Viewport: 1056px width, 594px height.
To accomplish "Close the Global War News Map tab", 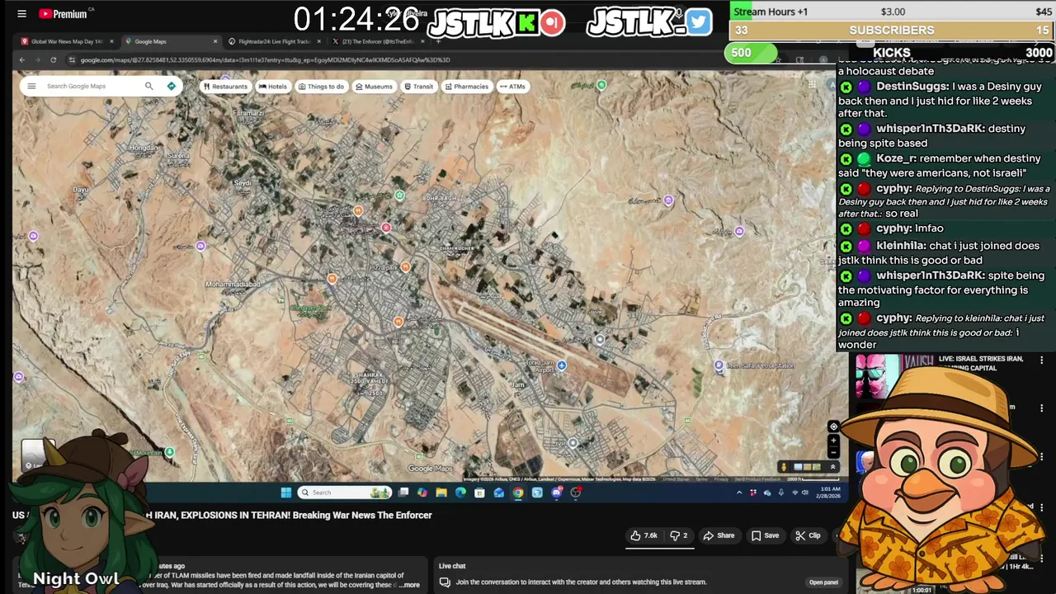I will 111,41.
